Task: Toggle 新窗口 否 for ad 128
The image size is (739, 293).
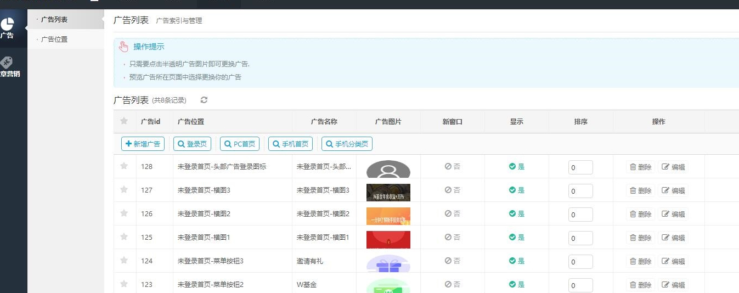Action: pyautogui.click(x=453, y=166)
